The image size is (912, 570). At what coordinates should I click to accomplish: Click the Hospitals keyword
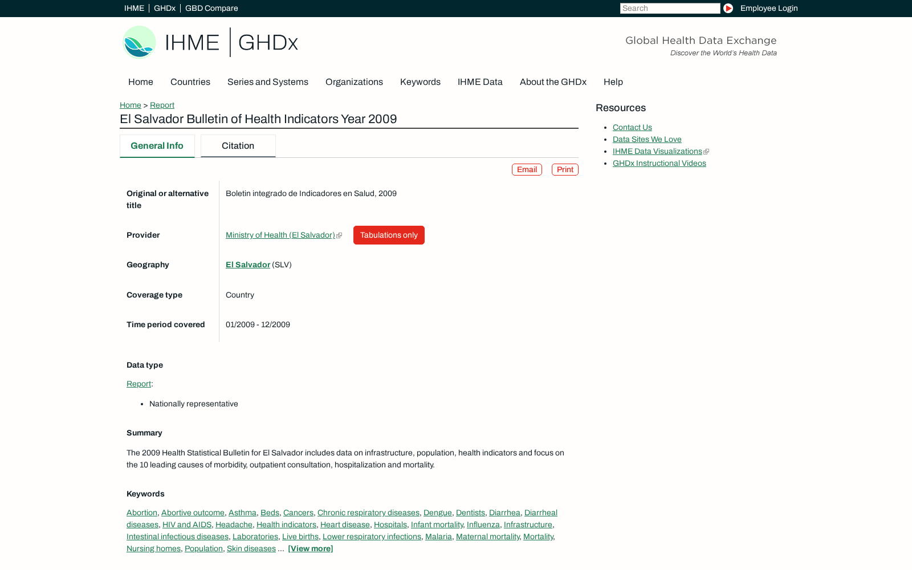(x=390, y=525)
